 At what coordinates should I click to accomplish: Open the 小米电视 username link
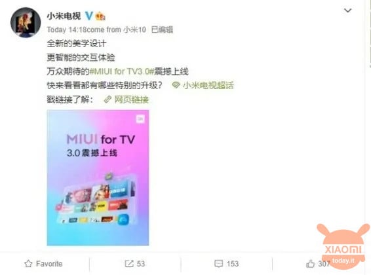coord(64,16)
